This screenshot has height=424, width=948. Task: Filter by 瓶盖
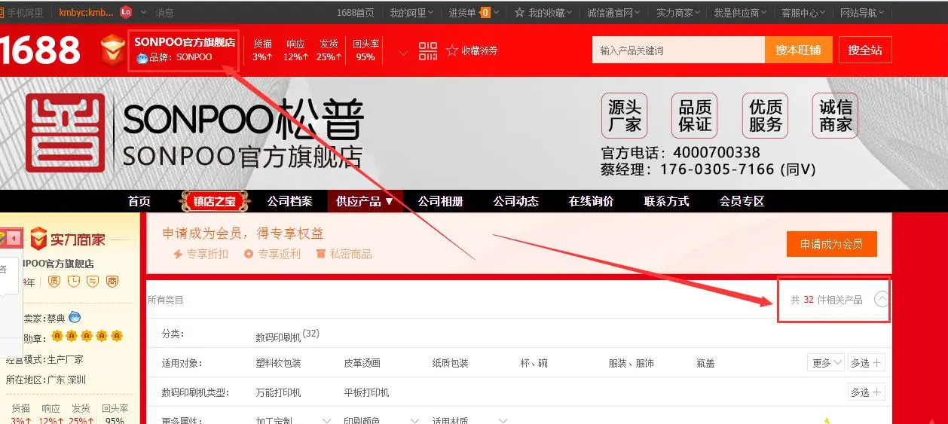tap(705, 363)
